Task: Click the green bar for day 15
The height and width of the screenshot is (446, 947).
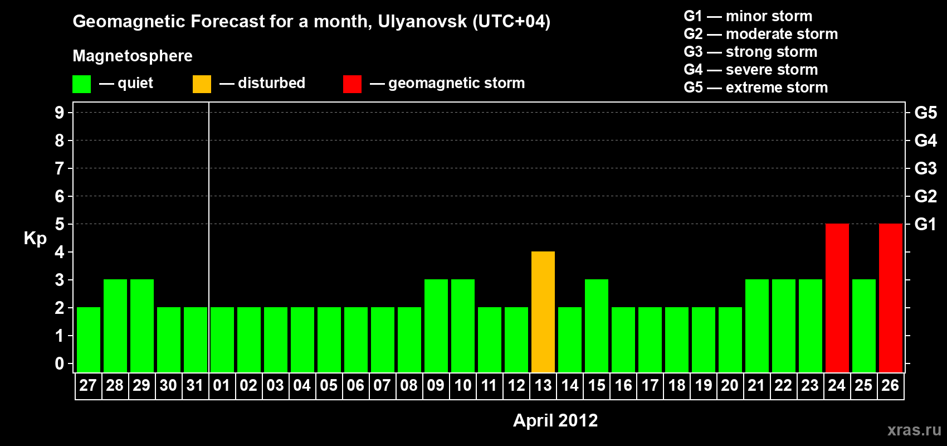Action: coord(597,326)
